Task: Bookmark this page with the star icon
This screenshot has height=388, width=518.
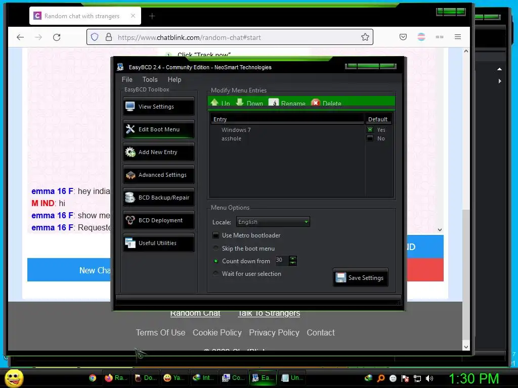Action: pyautogui.click(x=365, y=37)
